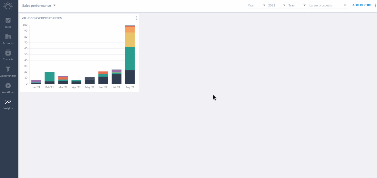Open the Team filter dropdown
The image size is (377, 178).
(297, 5)
